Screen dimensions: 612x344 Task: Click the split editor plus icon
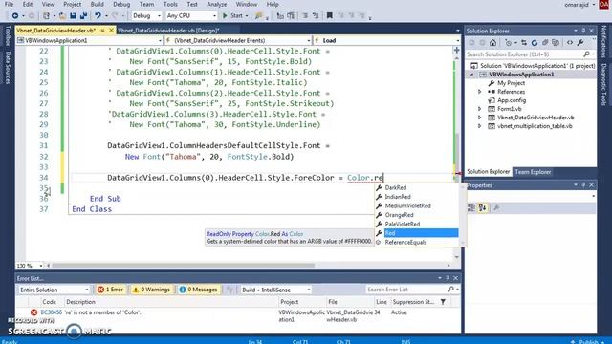[456, 50]
